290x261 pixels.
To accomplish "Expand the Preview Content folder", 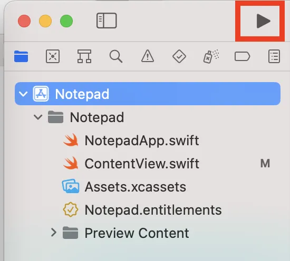I will [54, 233].
